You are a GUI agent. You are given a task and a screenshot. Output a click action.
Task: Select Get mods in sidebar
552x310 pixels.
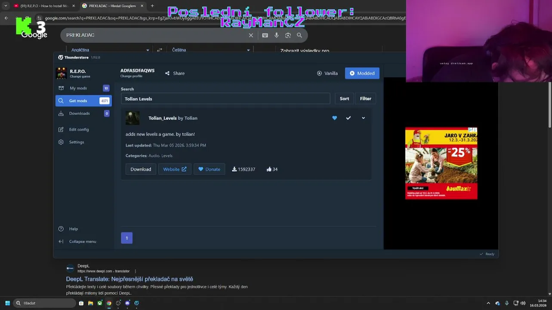click(83, 101)
